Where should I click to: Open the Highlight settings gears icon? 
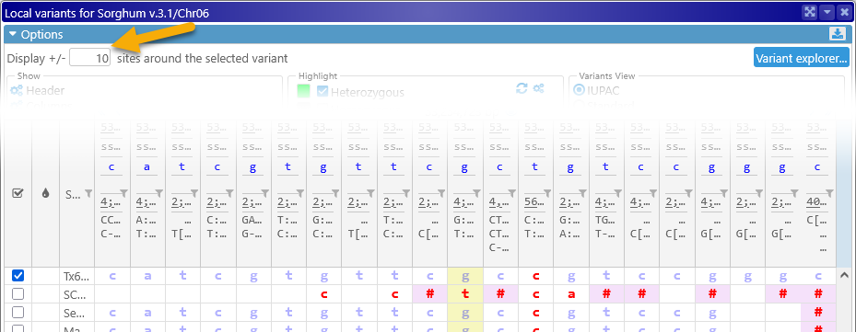(x=539, y=88)
